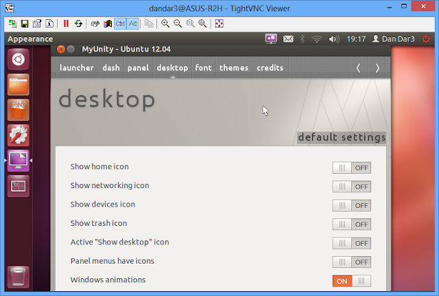The height and width of the screenshot is (296, 439).
Task: Click the TightVNC Viewer title bar app icon
Action: point(10,8)
